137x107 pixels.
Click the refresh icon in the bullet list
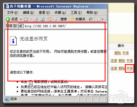[31, 83]
